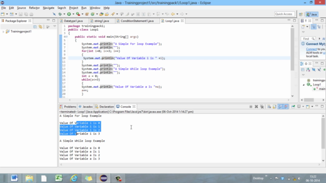Open the New Java Class dropdown arrow
Viewport: 326px width, 183px height.
(x=97, y=14)
